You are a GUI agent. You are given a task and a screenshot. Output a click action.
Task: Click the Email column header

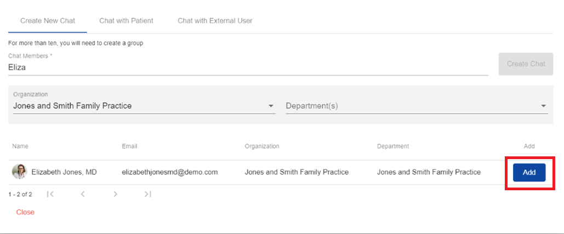point(129,147)
